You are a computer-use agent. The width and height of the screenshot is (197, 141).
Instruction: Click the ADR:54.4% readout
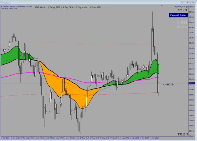(x=40, y=8)
